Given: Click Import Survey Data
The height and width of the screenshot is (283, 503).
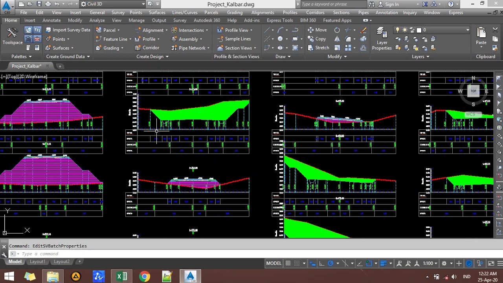Looking at the screenshot, I should coord(68,30).
